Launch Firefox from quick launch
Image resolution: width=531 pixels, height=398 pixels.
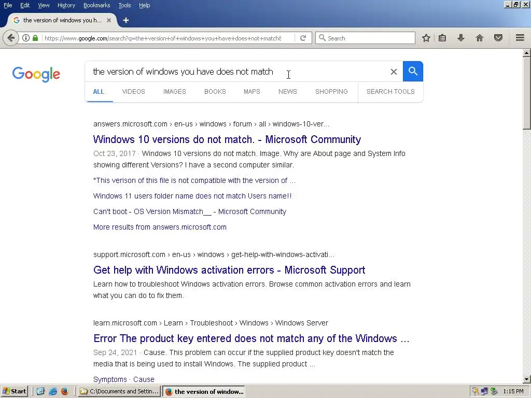pyautogui.click(x=65, y=391)
